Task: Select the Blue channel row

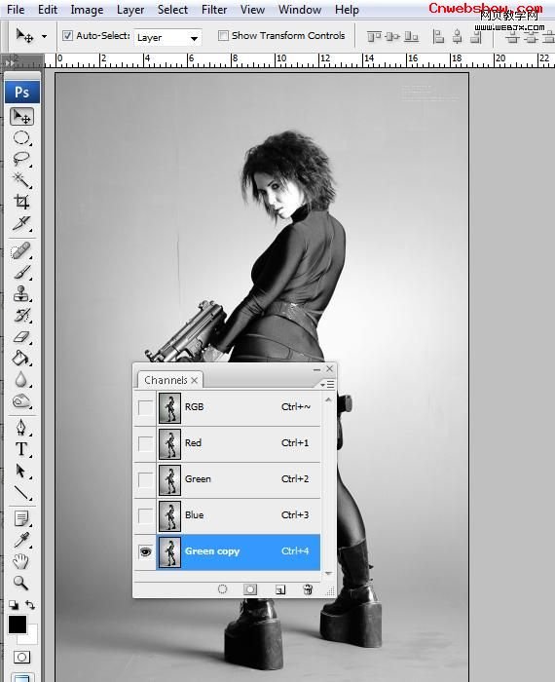Action: click(x=239, y=515)
